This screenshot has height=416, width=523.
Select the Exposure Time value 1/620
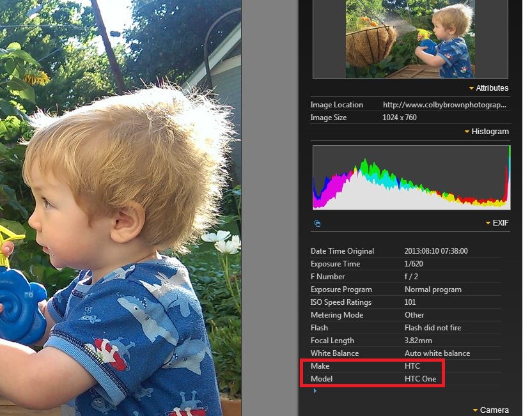coord(414,264)
